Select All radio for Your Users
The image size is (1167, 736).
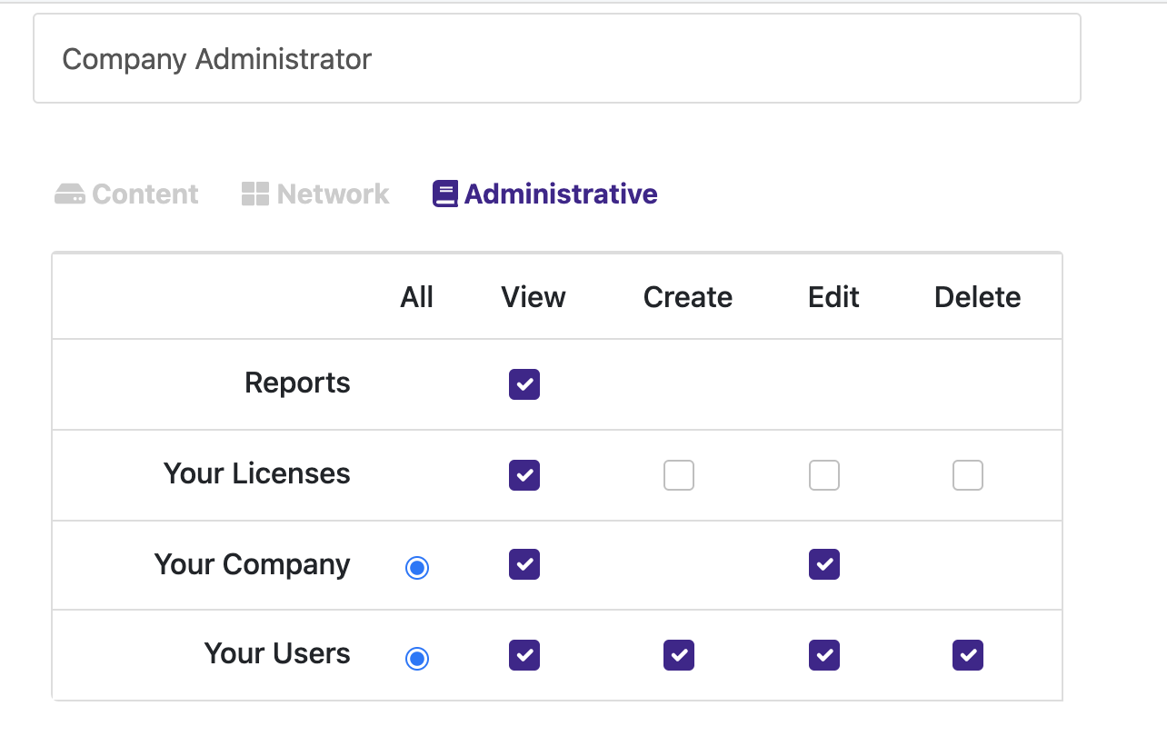click(x=417, y=658)
